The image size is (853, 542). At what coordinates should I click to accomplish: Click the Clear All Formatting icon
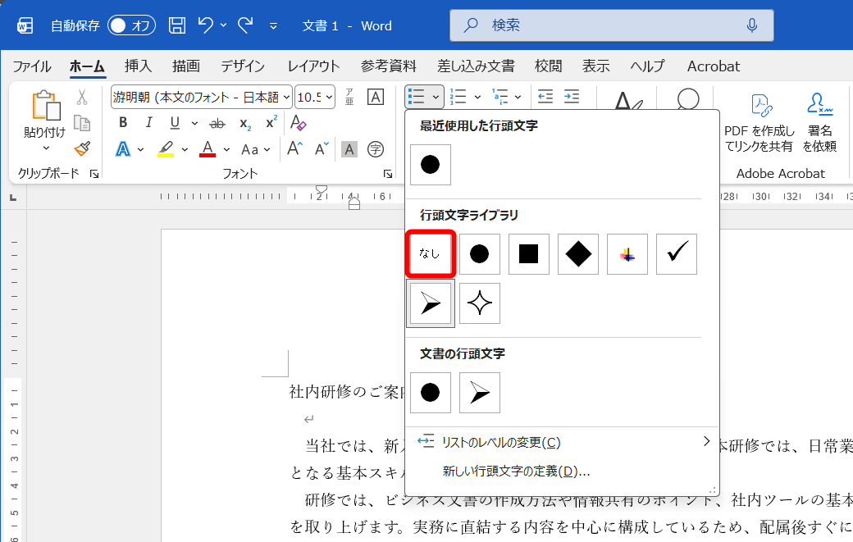coord(298,123)
